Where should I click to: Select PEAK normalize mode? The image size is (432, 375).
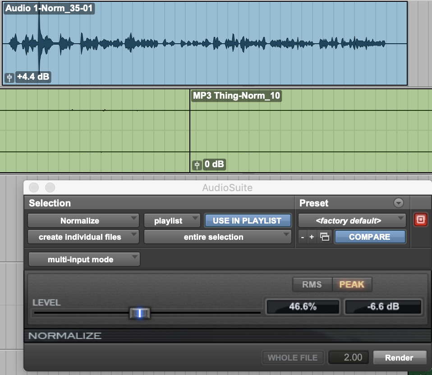[x=351, y=284]
